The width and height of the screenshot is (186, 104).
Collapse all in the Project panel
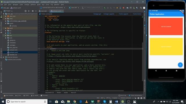coord(29,11)
